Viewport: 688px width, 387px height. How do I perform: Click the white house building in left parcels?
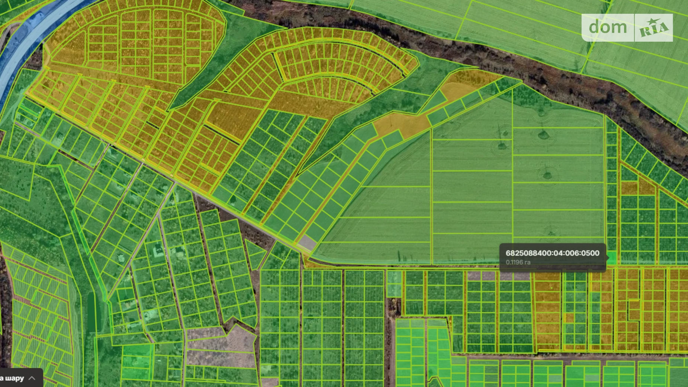[x=158, y=249]
